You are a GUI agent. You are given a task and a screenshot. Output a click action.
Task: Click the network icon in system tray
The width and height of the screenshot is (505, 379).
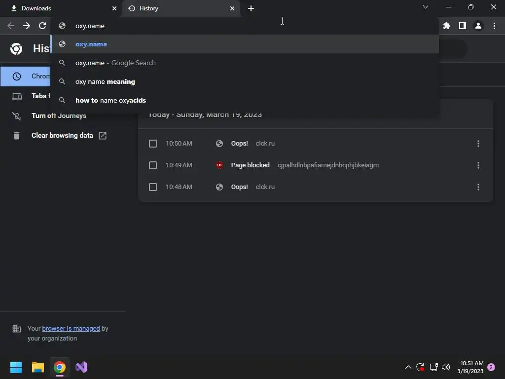[x=434, y=367]
